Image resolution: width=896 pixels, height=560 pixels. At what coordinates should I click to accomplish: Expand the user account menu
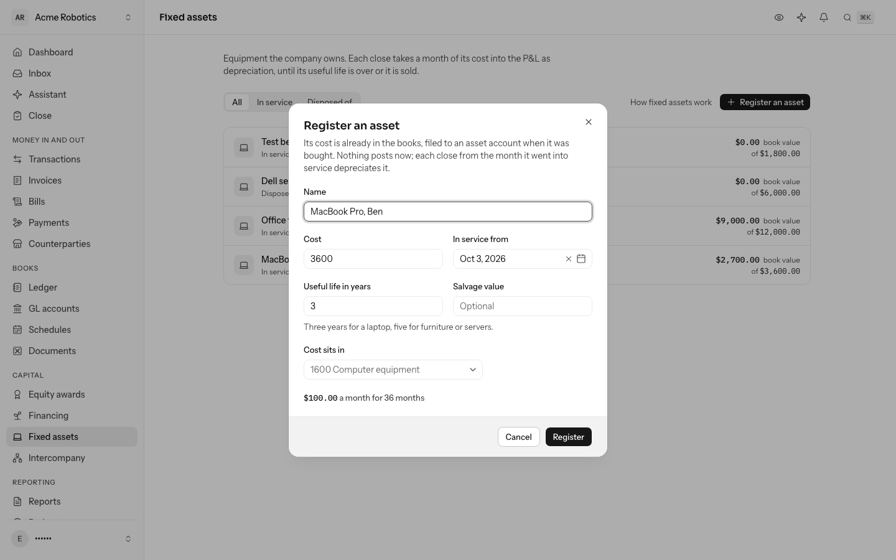(72, 539)
